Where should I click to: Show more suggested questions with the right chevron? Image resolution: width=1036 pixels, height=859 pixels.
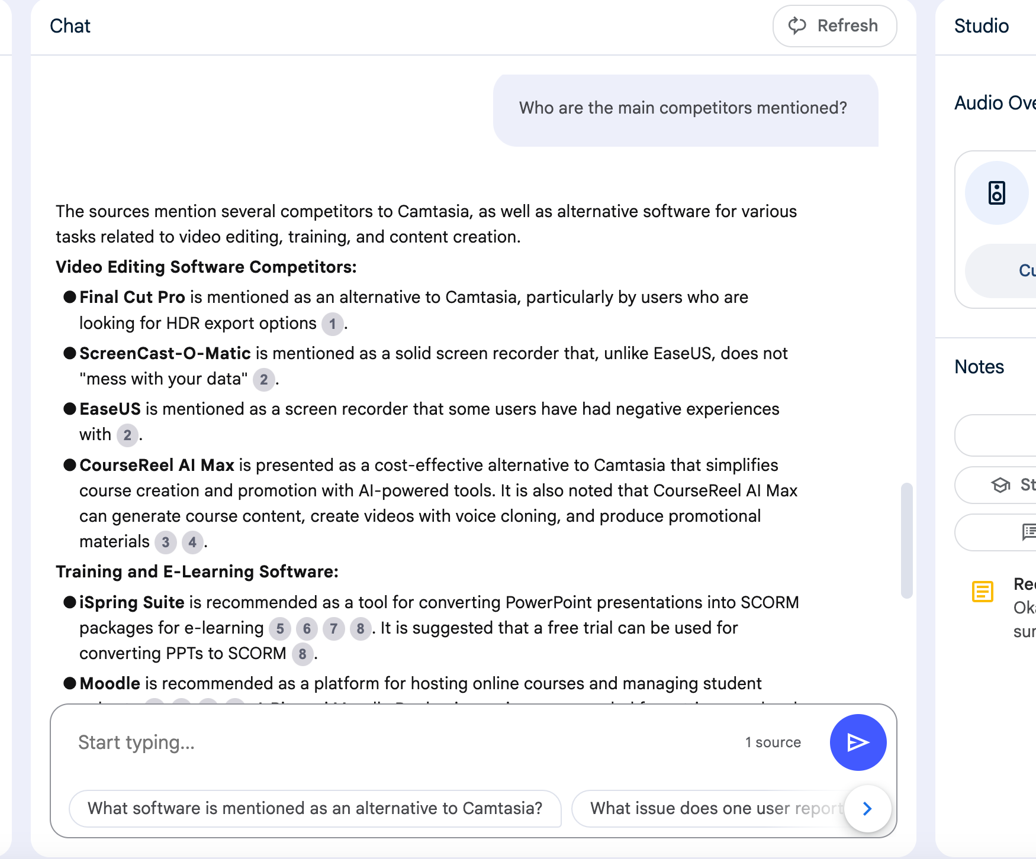point(867,808)
